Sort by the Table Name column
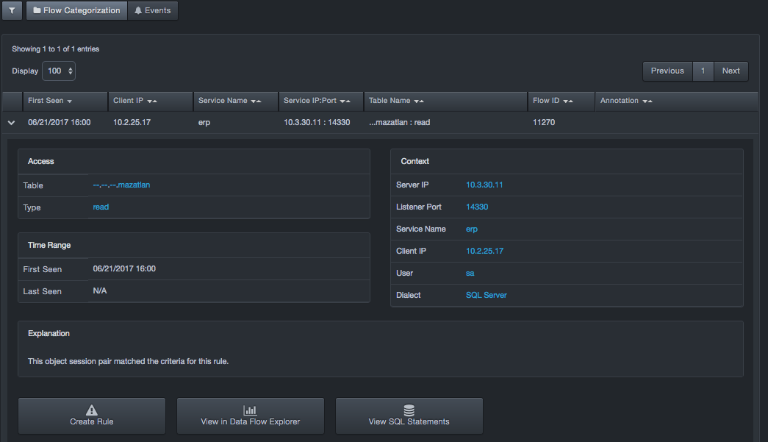Image resolution: width=768 pixels, height=442 pixels. tap(396, 101)
